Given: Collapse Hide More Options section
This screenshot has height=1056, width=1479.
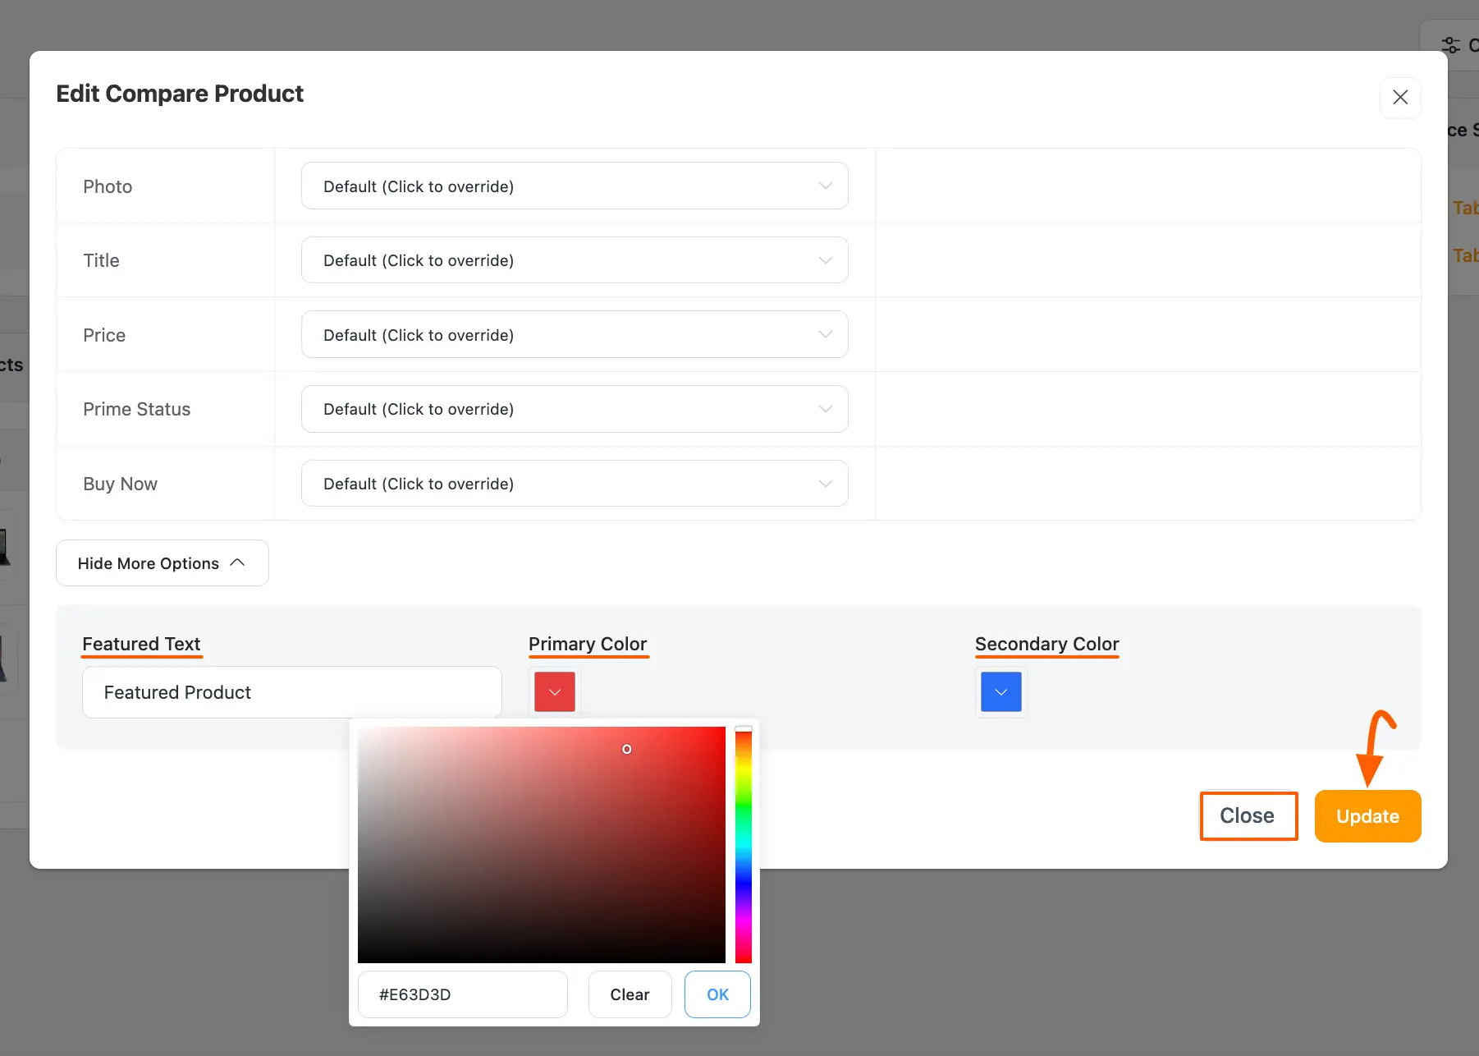Looking at the screenshot, I should click(x=162, y=562).
